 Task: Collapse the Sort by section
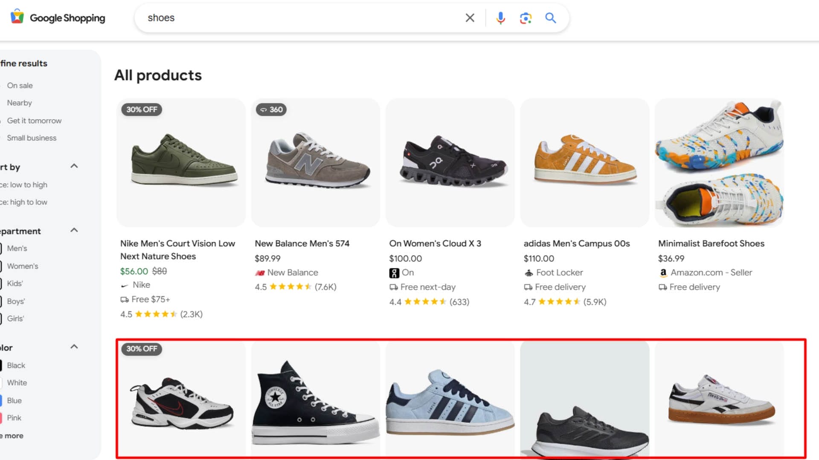pos(74,167)
